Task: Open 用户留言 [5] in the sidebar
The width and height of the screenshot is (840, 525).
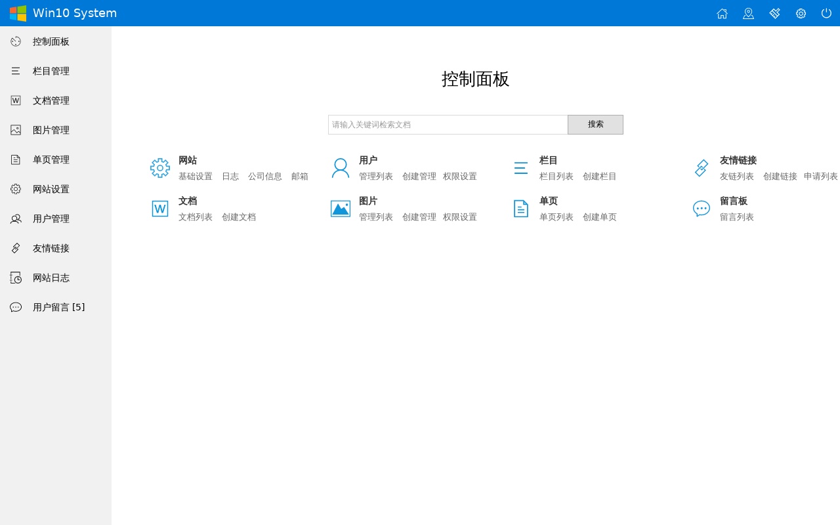Action: click(x=59, y=307)
